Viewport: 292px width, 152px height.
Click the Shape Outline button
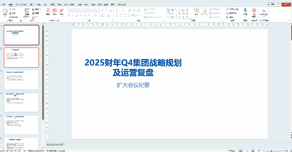(215, 13)
